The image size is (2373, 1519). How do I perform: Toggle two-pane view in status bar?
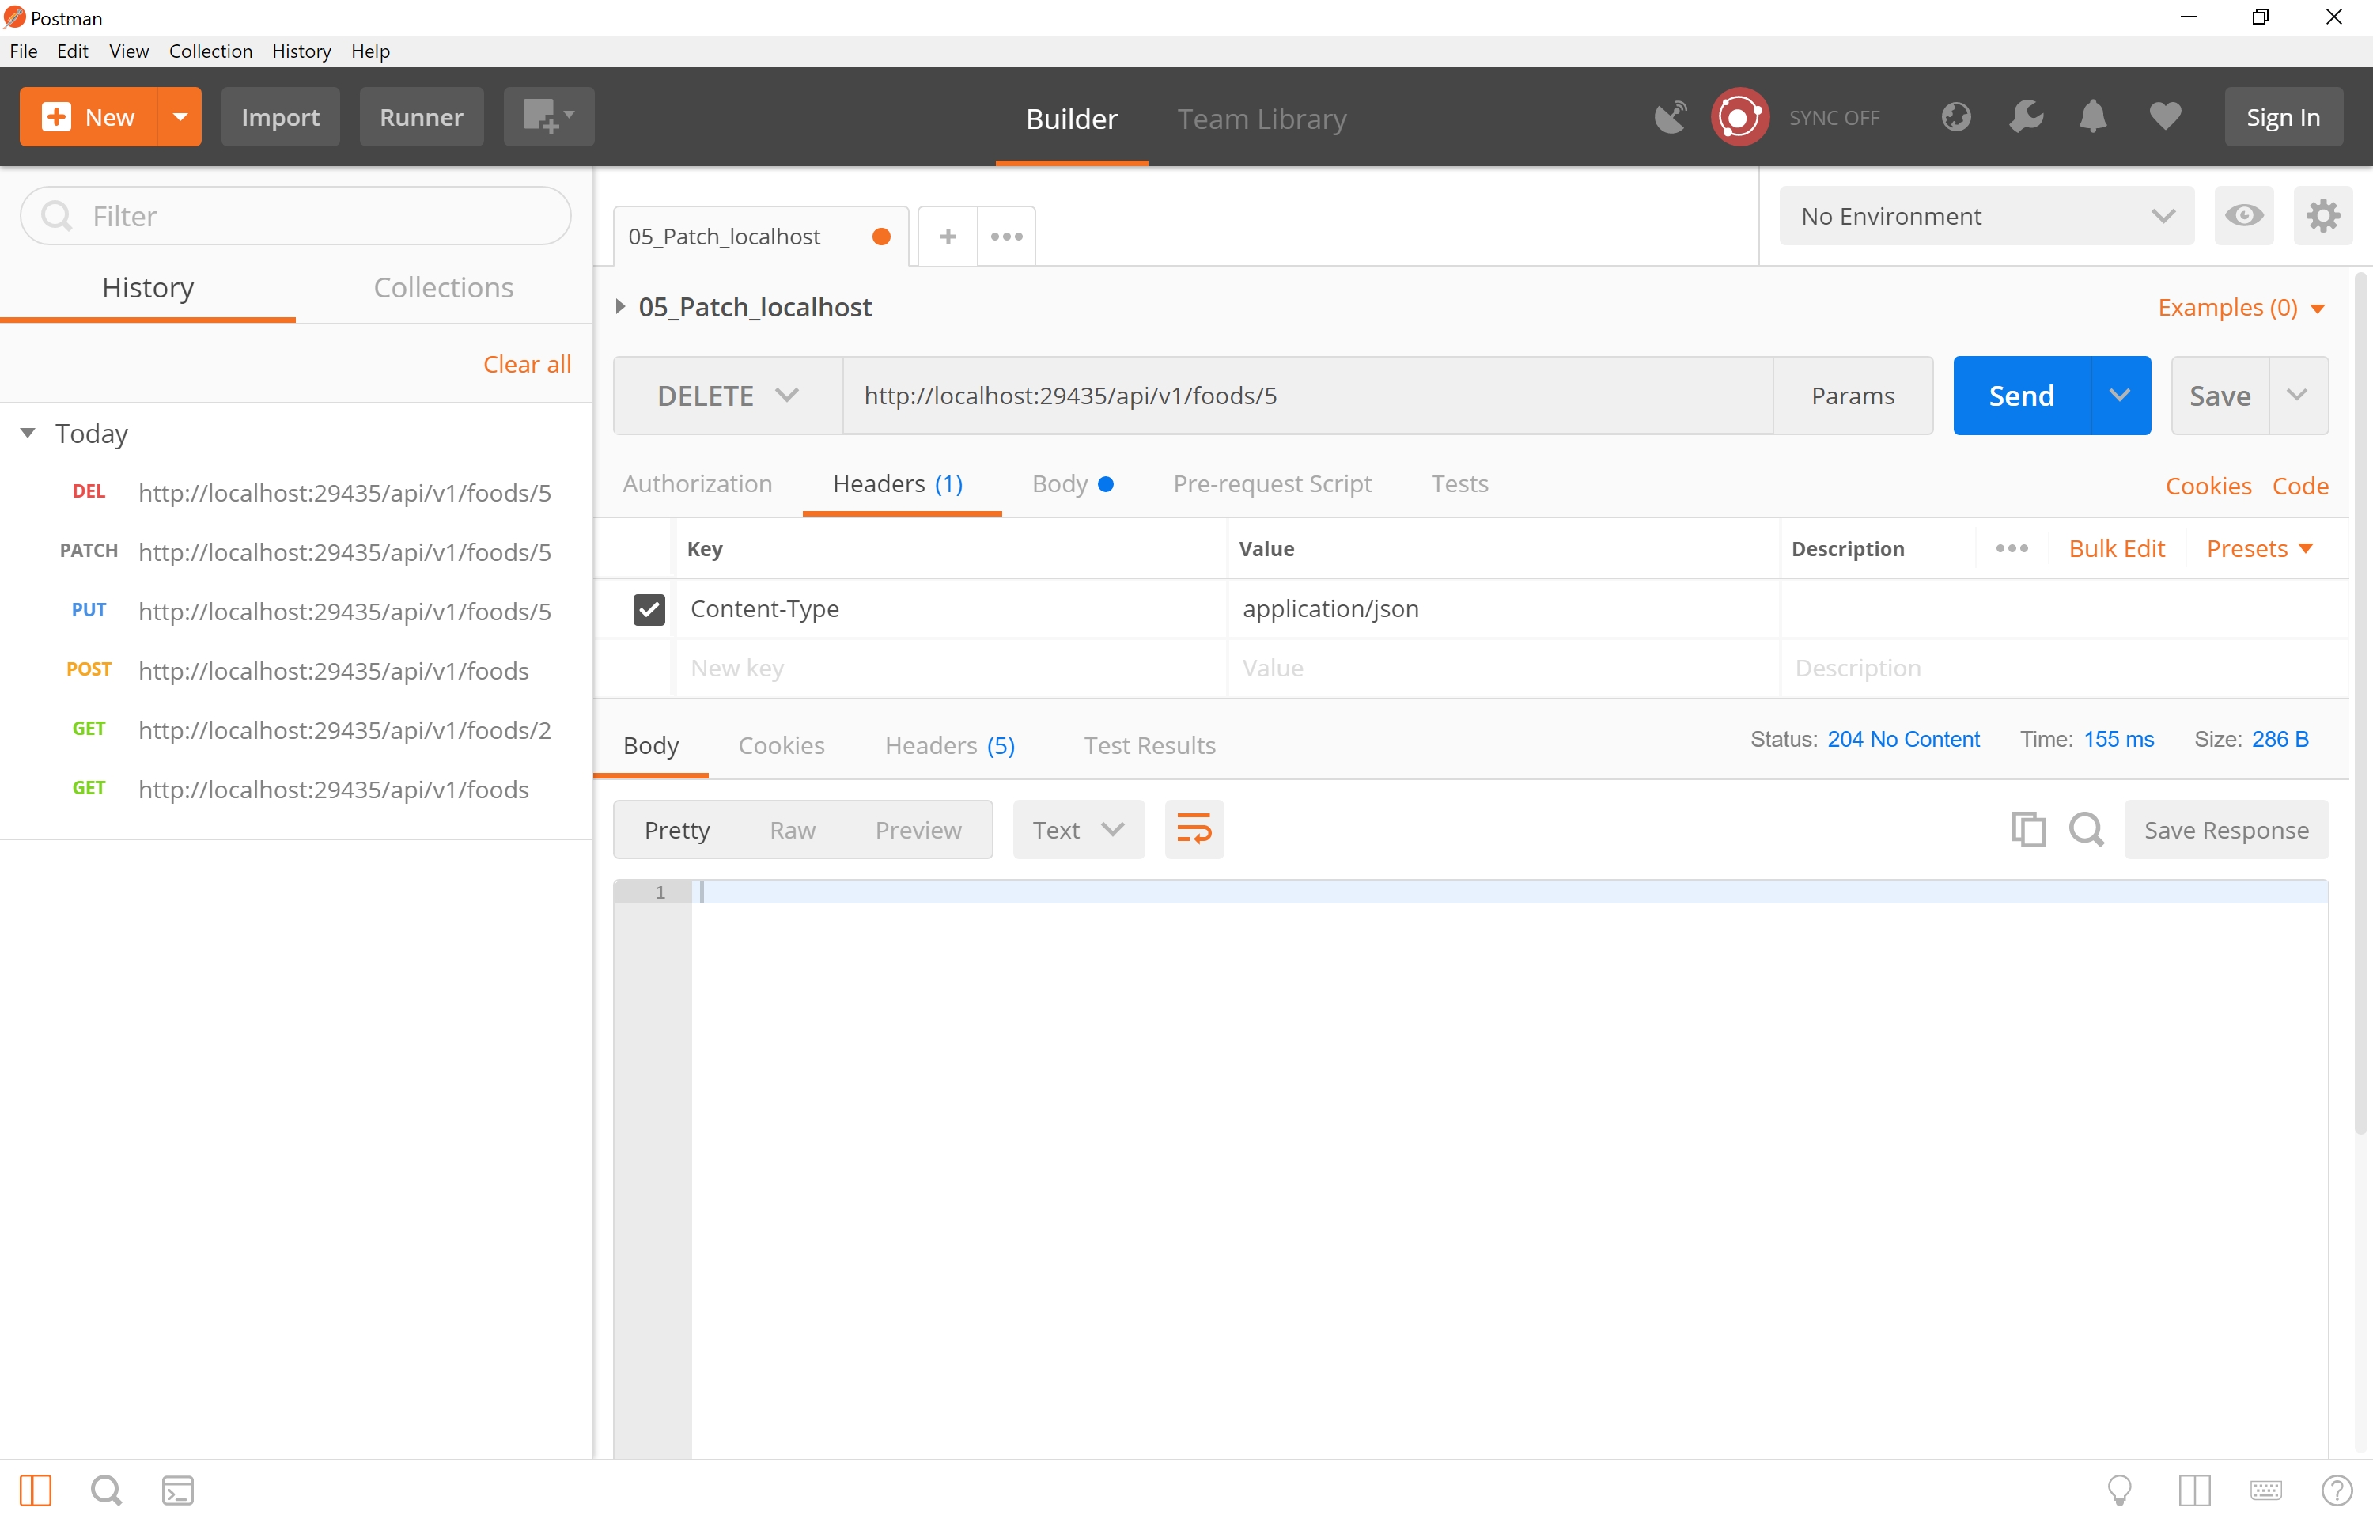pyautogui.click(x=2194, y=1490)
